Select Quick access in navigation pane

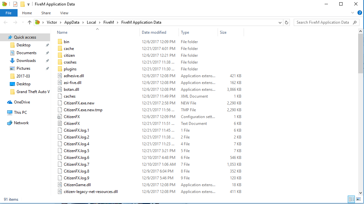pos(25,37)
